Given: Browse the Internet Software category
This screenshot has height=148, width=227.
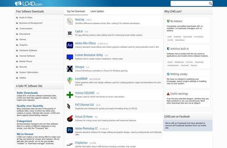Looking at the screenshot, I should [27, 56].
